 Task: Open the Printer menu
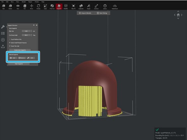[x=37, y=2]
